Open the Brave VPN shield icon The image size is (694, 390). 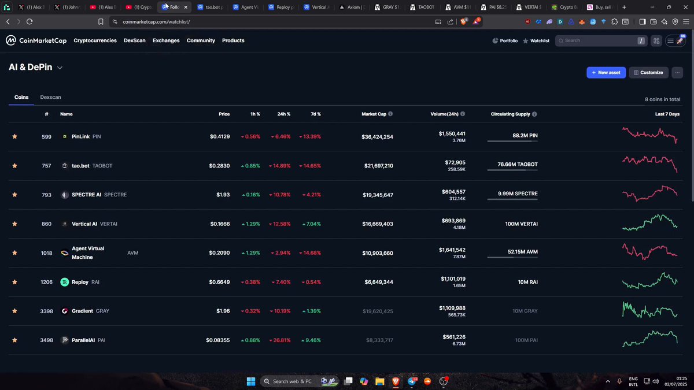pos(675,21)
